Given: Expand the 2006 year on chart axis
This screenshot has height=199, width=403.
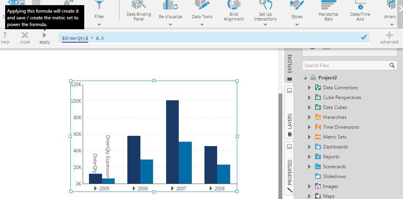Looking at the screenshot, I should 134,189.
